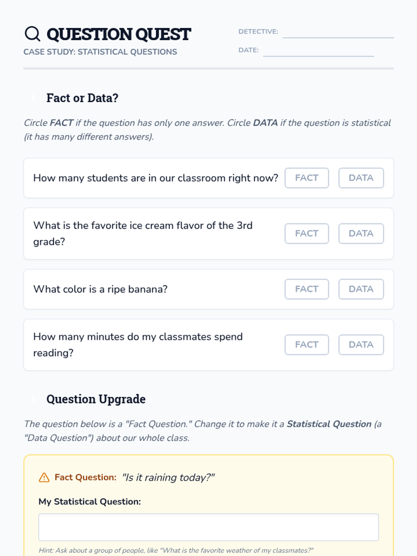Viewport: 417px width, 556px height.
Task: Click the magnifying glass logo icon
Action: click(x=33, y=34)
